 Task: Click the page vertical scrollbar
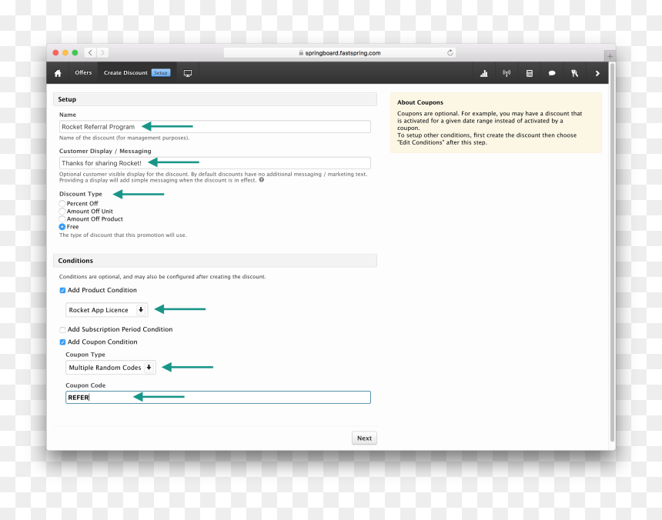[x=612, y=252]
